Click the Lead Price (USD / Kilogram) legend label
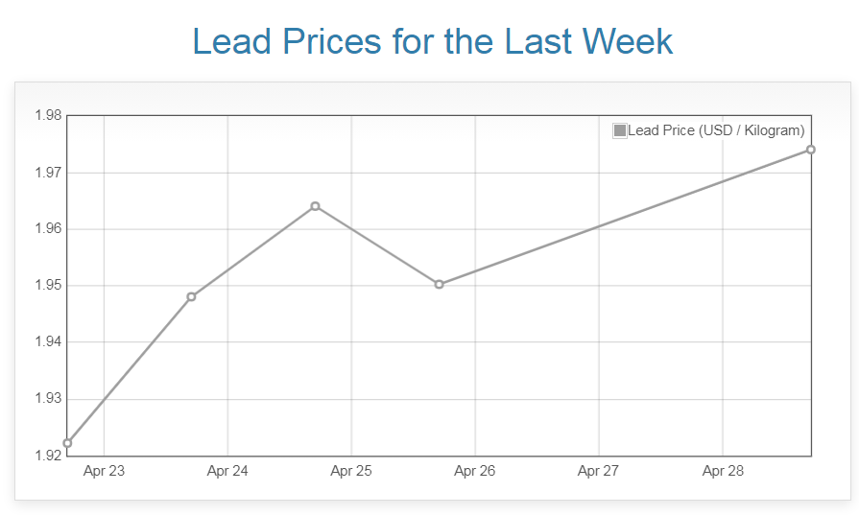This screenshot has height=515, width=859. (716, 130)
